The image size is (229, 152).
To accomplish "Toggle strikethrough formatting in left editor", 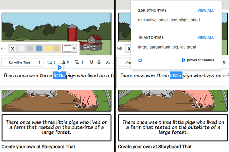I will click(x=99, y=62).
